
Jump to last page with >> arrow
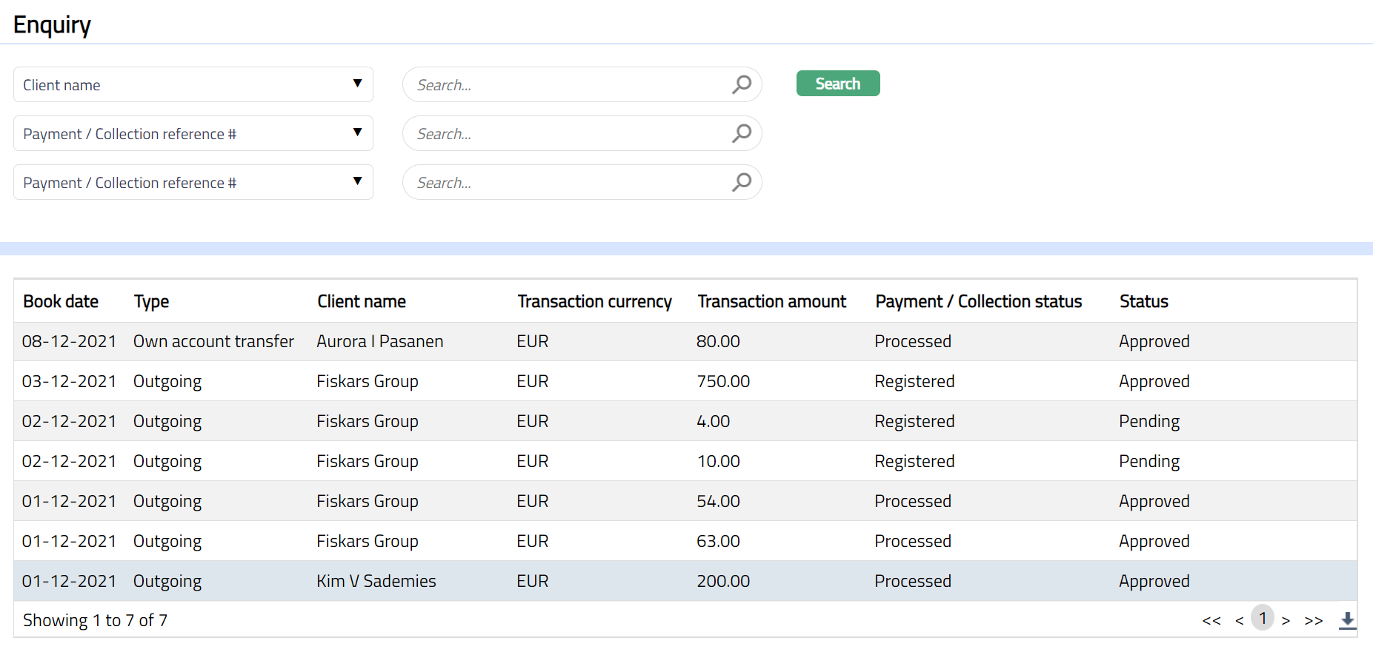(x=1314, y=620)
